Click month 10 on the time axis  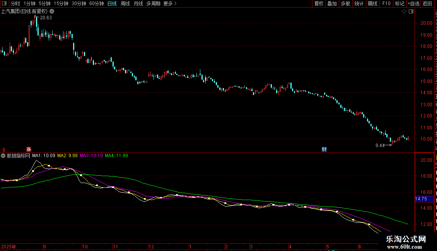[85, 247]
